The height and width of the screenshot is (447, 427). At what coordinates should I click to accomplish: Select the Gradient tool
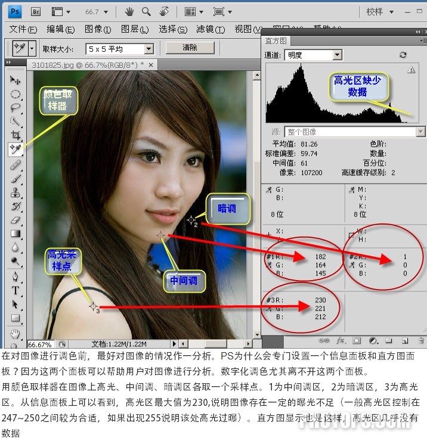[x=16, y=234]
